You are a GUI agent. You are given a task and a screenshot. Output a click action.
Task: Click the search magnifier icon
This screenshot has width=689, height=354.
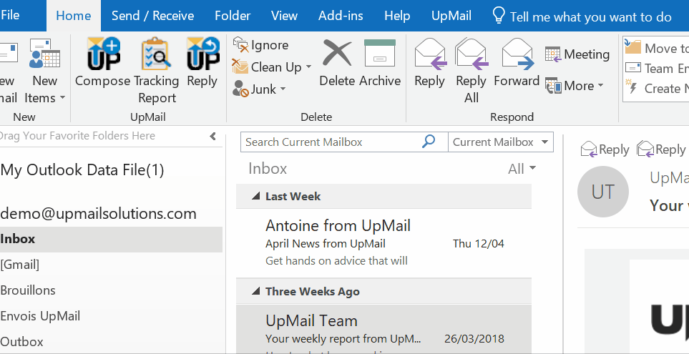click(x=429, y=142)
